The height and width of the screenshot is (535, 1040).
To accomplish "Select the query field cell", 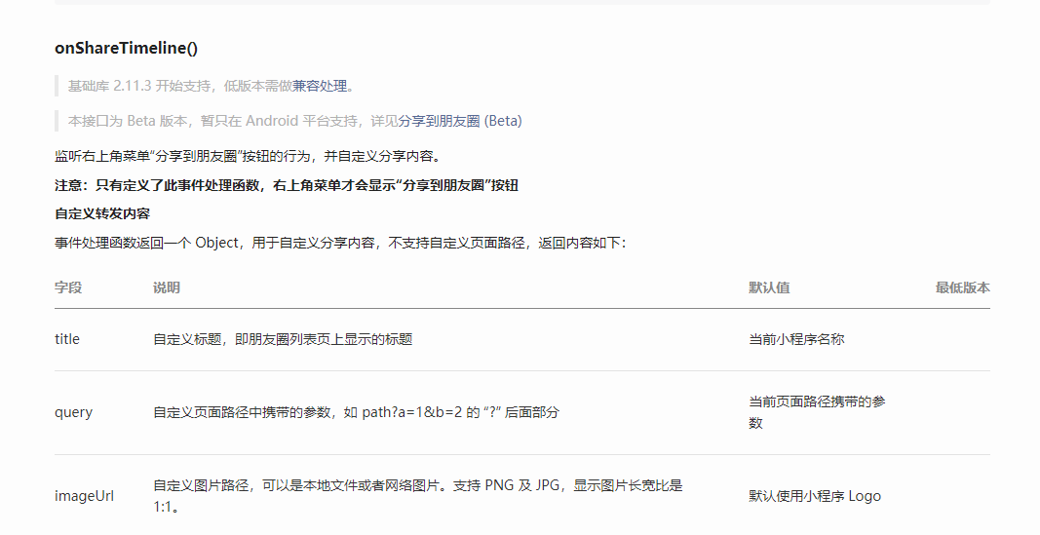I will 74,412.
